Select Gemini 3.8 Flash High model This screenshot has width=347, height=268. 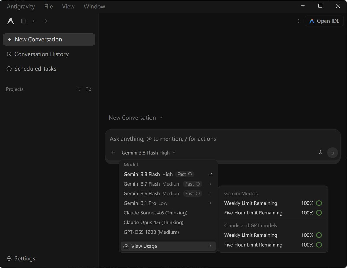168,174
